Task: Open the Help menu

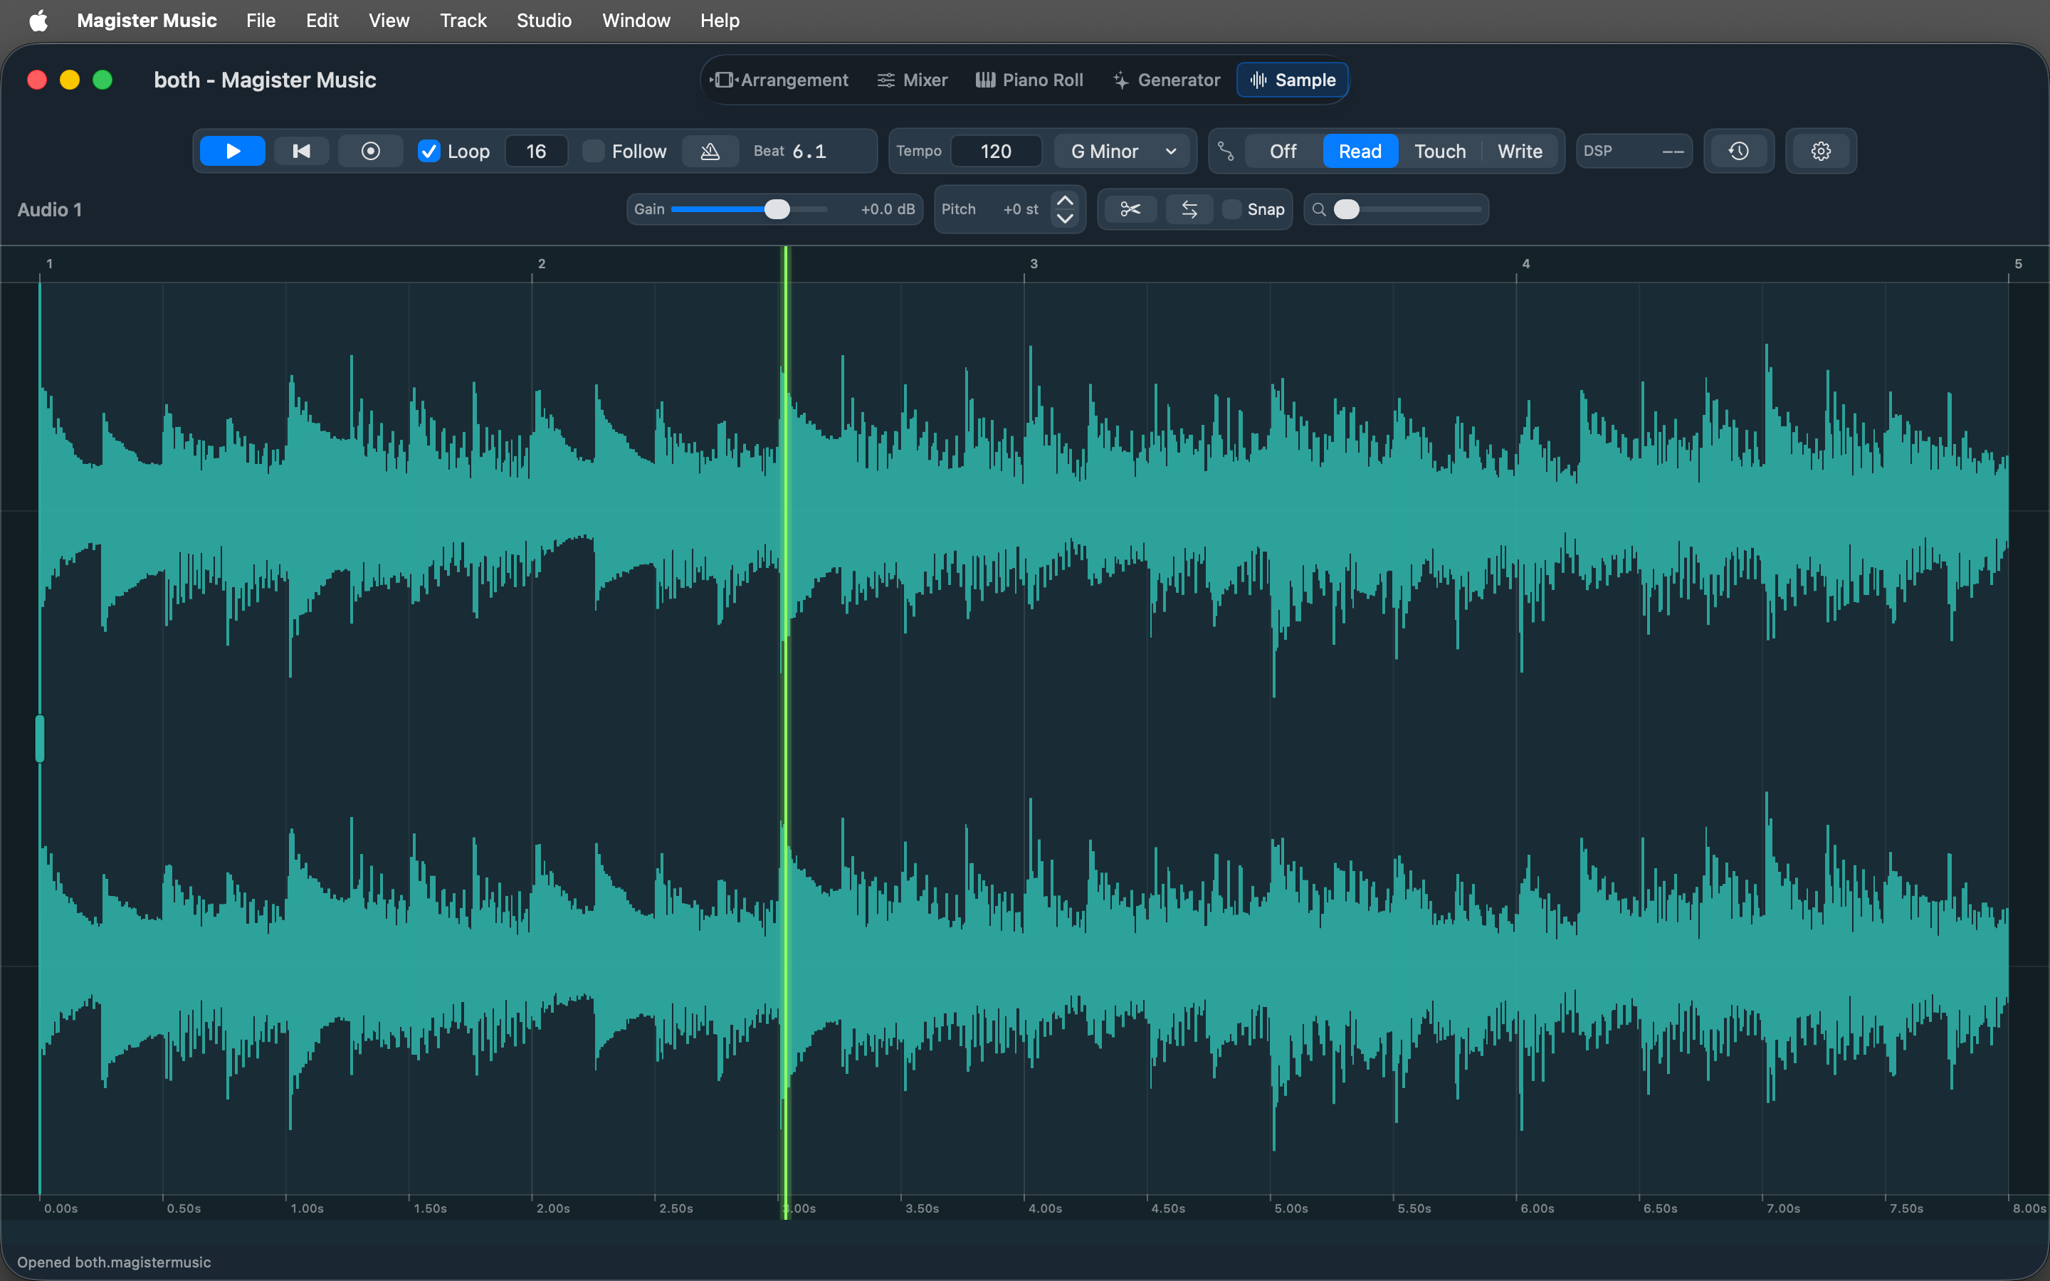Action: (x=720, y=21)
